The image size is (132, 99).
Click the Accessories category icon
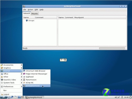[2, 65]
